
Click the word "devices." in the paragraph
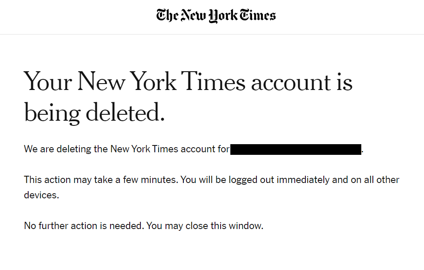pyautogui.click(x=41, y=195)
